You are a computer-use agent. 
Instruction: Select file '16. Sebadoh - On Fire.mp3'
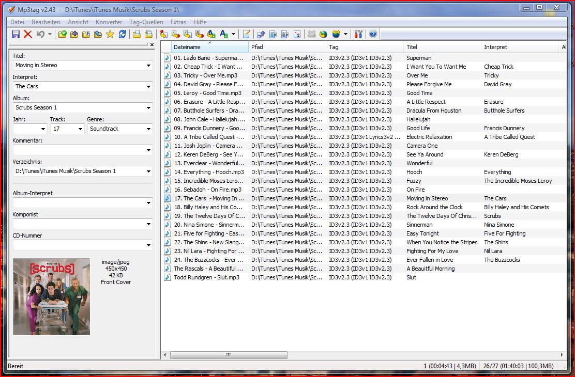(207, 190)
